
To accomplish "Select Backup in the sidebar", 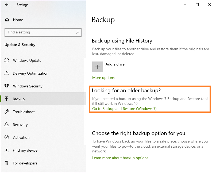I will click(43, 99).
